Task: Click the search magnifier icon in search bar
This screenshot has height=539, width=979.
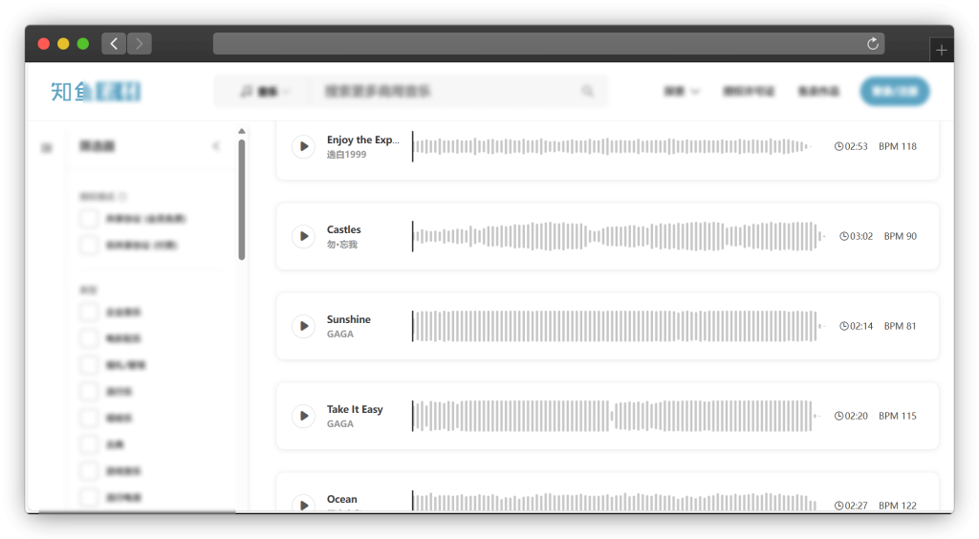Action: tap(587, 92)
